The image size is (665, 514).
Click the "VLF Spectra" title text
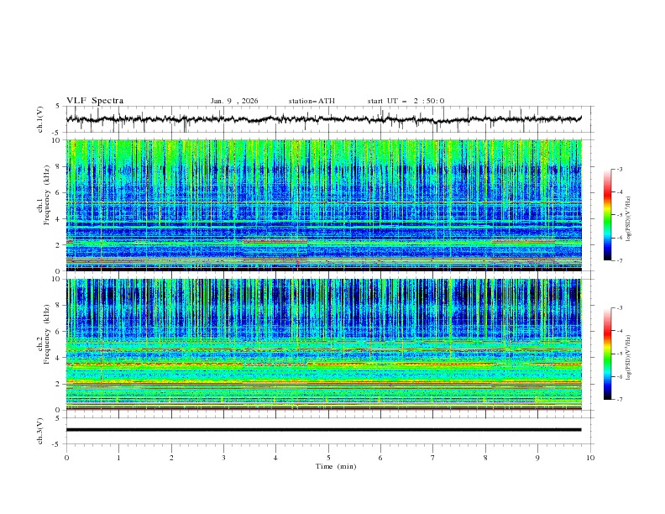pyautogui.click(x=95, y=101)
